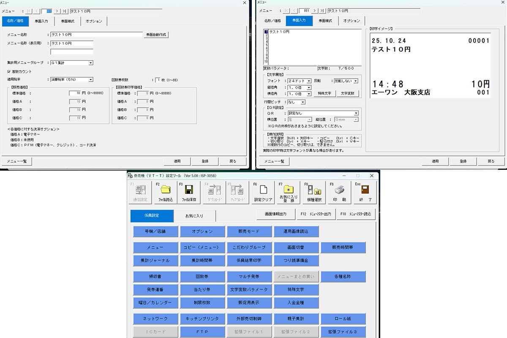
Task: Go to previous record in 販売価格 window
Action: [x=37, y=11]
